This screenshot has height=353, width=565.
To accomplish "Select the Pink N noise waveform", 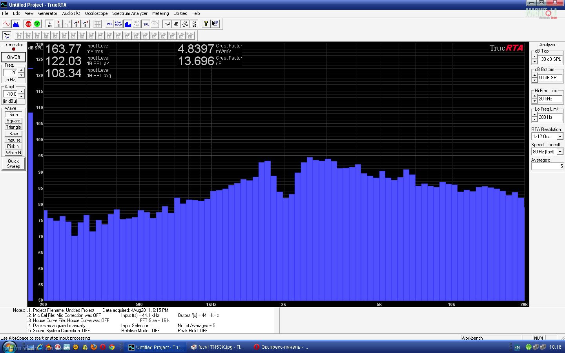I will click(13, 146).
